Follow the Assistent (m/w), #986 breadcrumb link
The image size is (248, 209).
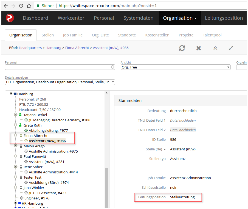[111, 48]
